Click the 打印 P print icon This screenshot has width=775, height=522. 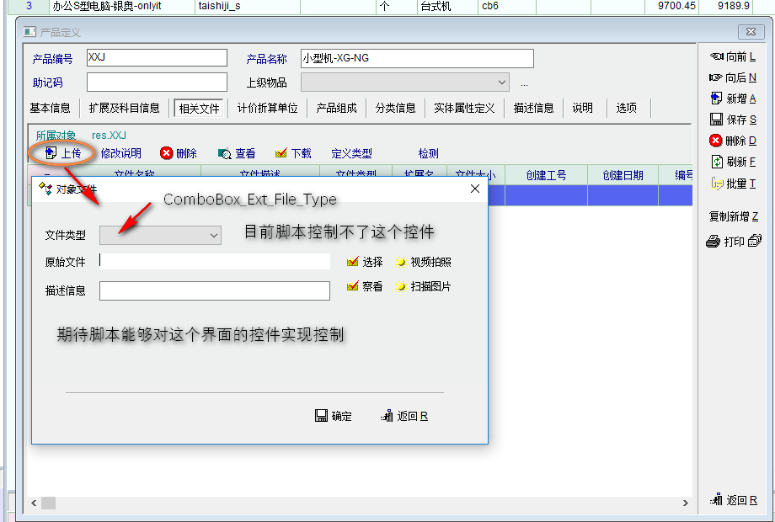coord(714,242)
